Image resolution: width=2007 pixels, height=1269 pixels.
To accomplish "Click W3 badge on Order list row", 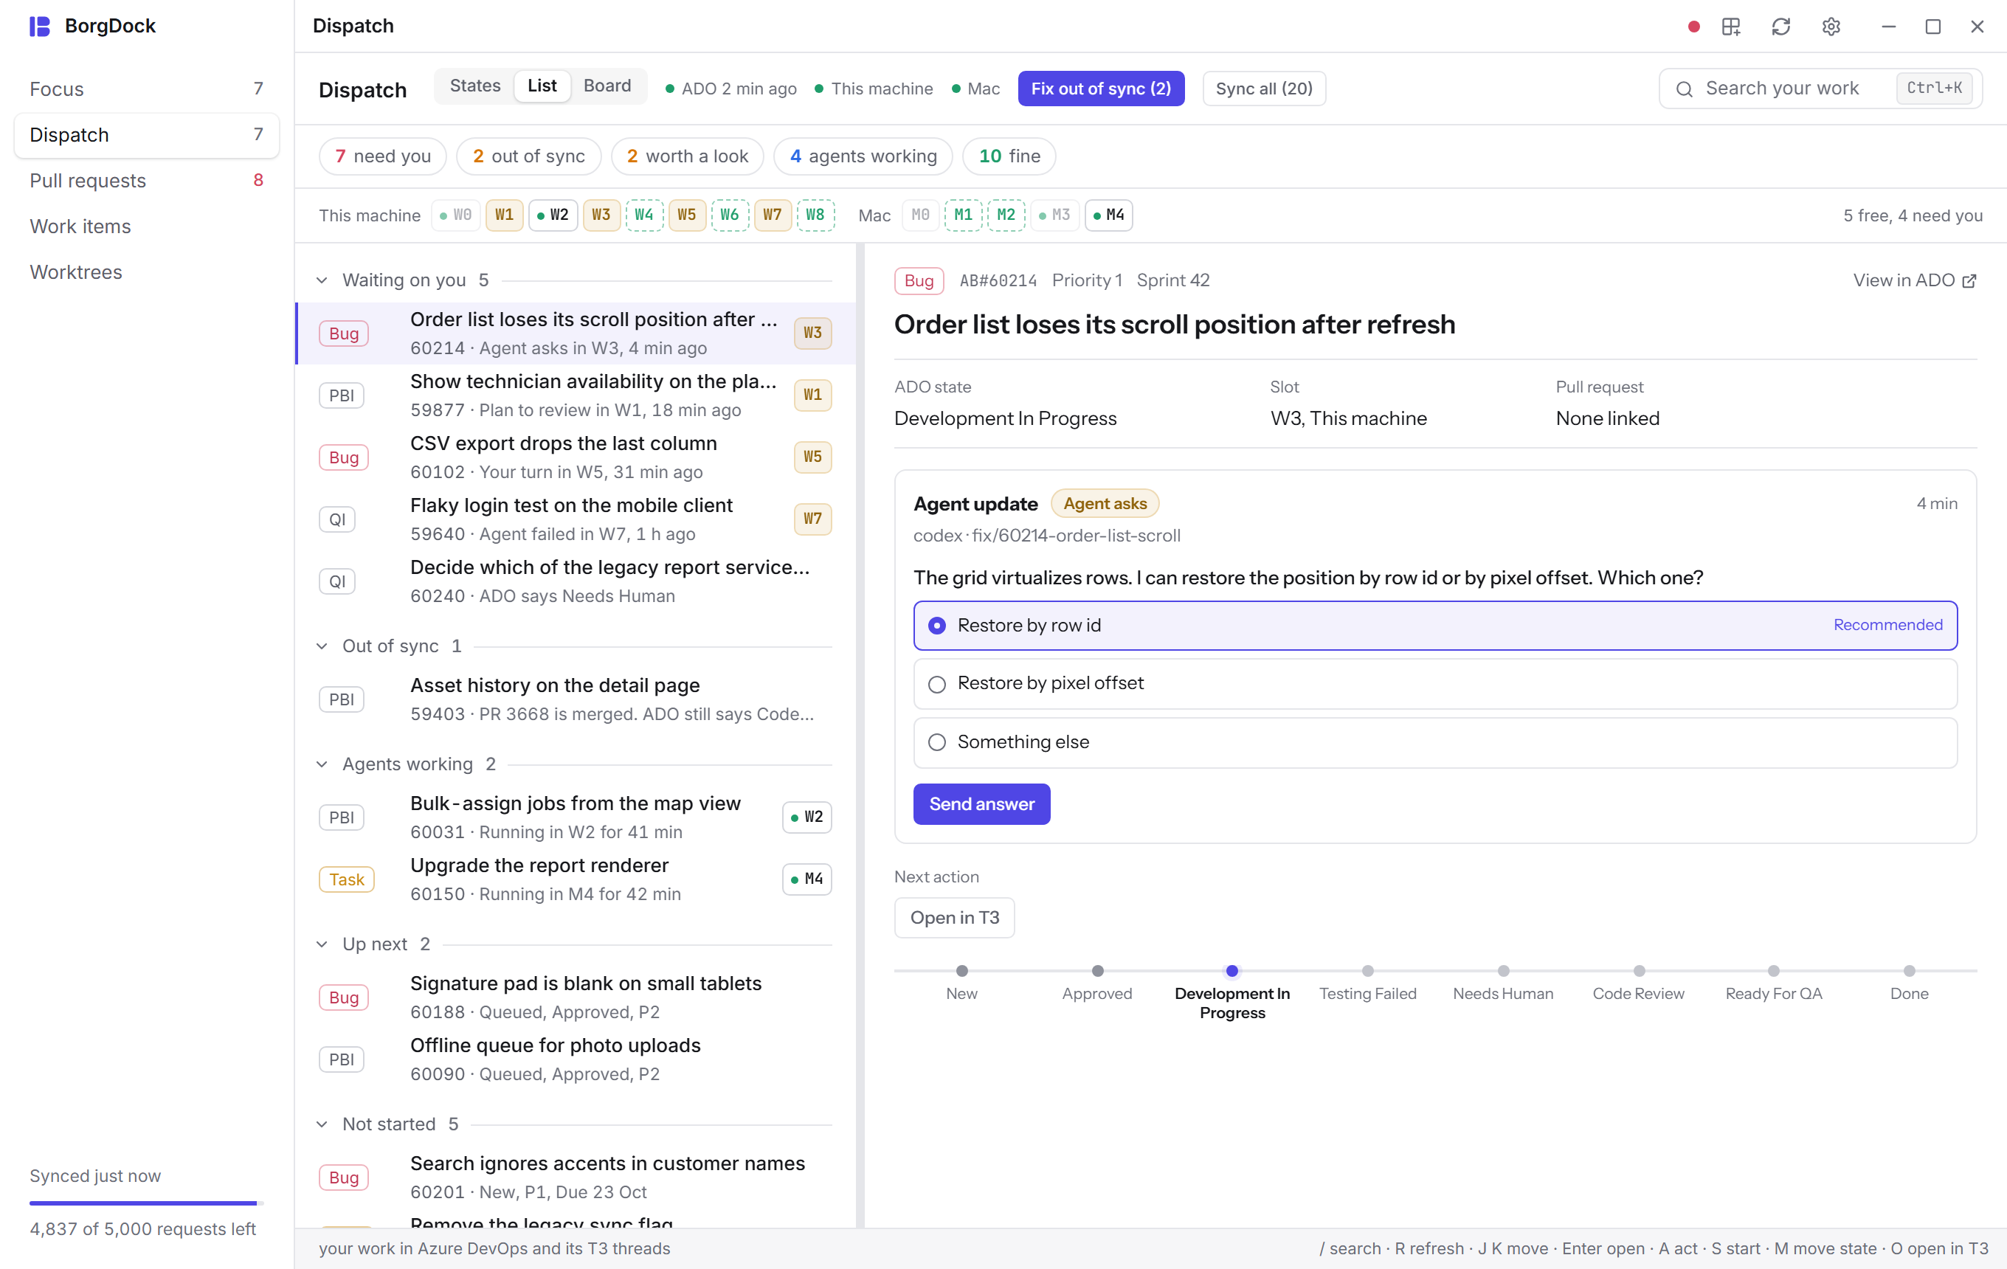I will click(812, 333).
